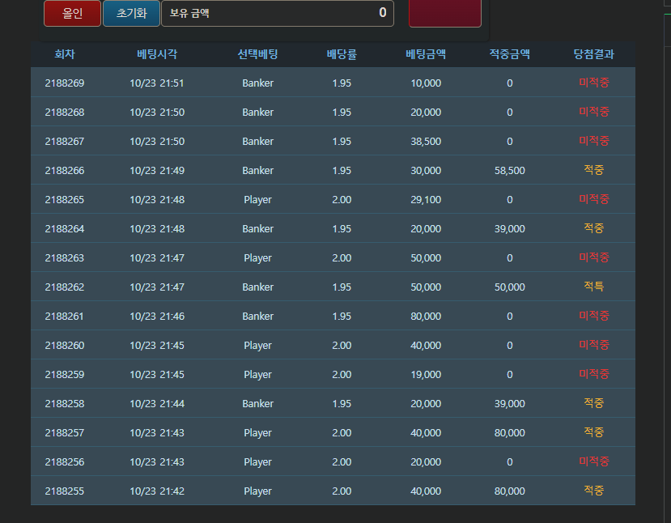Click winning amount 39,000 in row 2188258
The height and width of the screenshot is (523, 671).
[510, 403]
